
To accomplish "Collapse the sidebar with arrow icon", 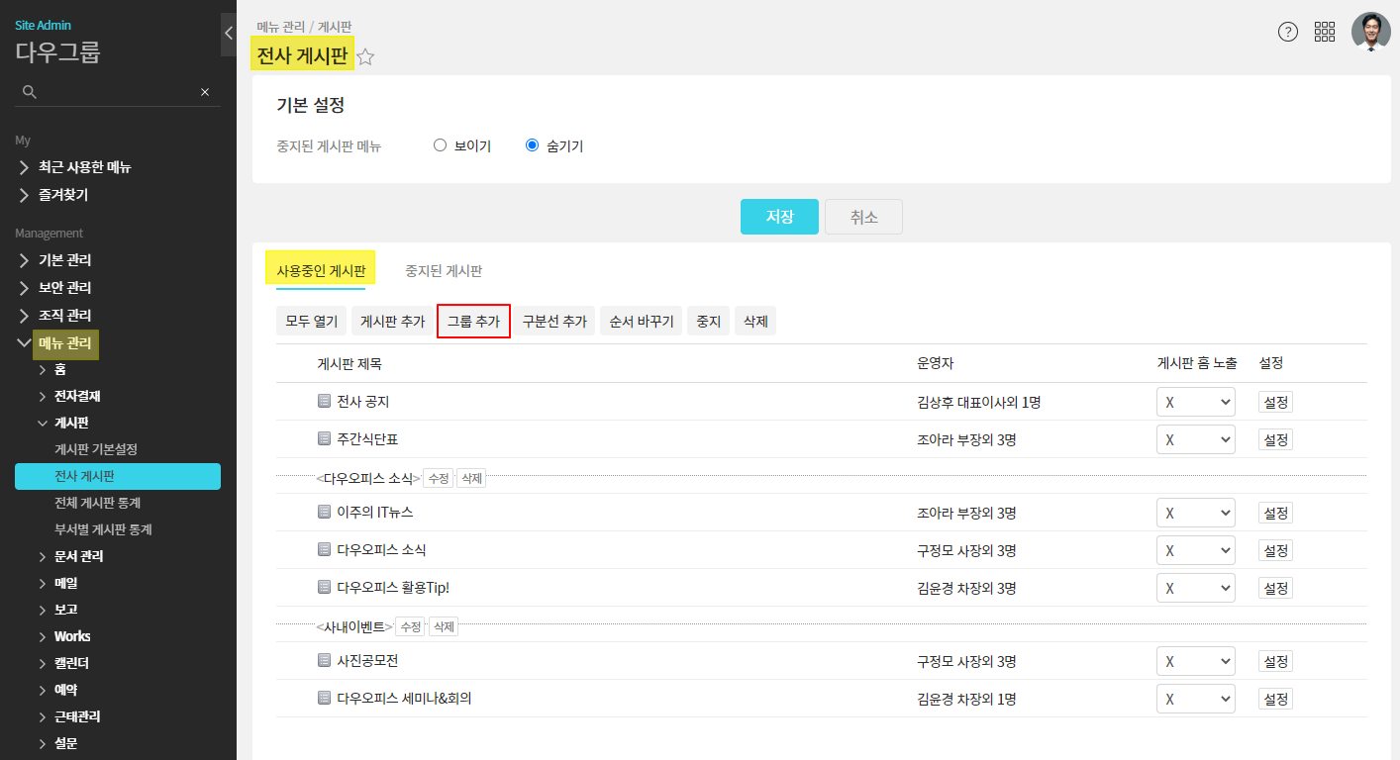I will (x=229, y=34).
